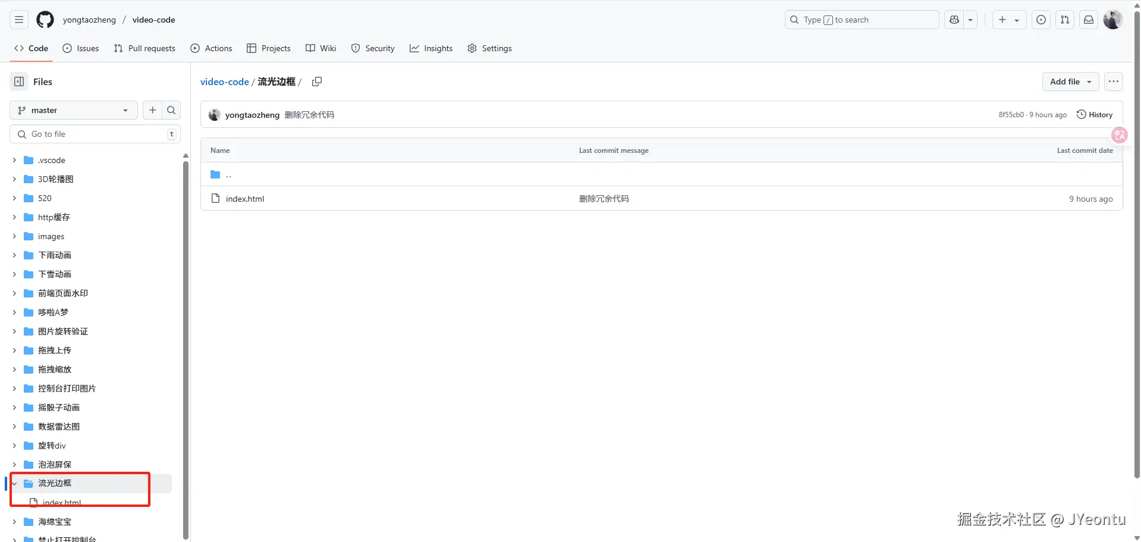Open index.html commit message 删除冗余代码
Screen dimensions: 1141x542
[604, 199]
